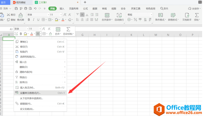204x118 pixels.
Task: Switch to Formulas (公式) ribbon tab
Action: [85, 9]
